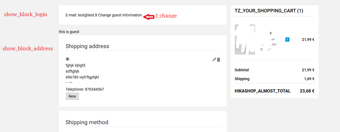340x132 pixels.
Task: Click the blue quantity badge showing 1
Action: click(x=287, y=40)
